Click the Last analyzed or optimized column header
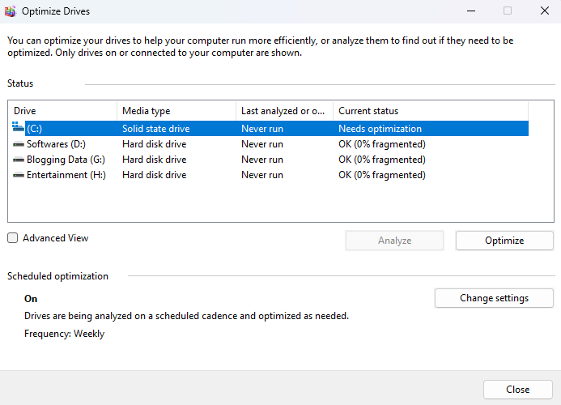Viewport: 561px width, 405px height. [x=284, y=111]
